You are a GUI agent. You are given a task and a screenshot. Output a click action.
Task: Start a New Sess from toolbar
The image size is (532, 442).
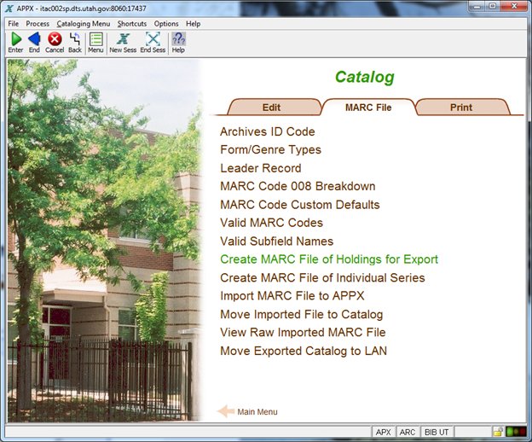pyautogui.click(x=123, y=39)
